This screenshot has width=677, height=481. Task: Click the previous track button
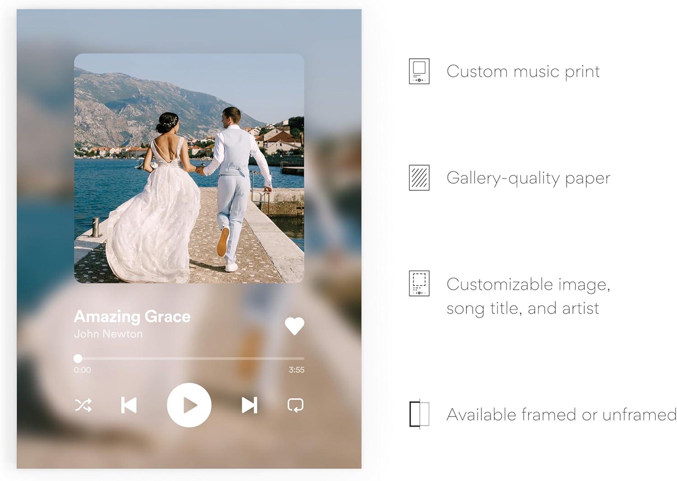pyautogui.click(x=129, y=405)
